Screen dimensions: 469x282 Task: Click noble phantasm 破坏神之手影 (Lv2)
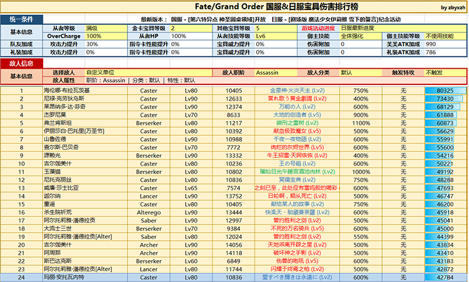click(x=297, y=253)
